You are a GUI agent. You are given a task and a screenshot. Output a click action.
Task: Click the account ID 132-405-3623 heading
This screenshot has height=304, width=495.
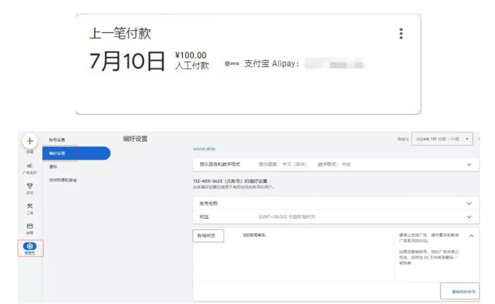(x=230, y=181)
